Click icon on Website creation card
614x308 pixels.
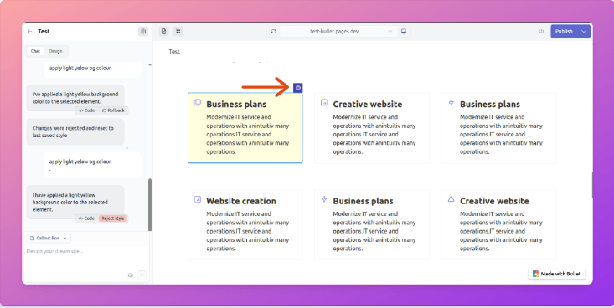tap(198, 199)
